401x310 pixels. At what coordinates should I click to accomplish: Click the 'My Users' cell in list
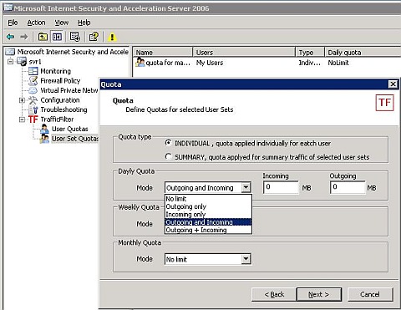click(x=210, y=63)
